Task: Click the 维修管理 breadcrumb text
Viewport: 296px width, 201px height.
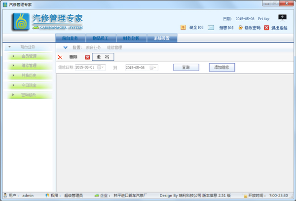Action: pyautogui.click(x=114, y=47)
